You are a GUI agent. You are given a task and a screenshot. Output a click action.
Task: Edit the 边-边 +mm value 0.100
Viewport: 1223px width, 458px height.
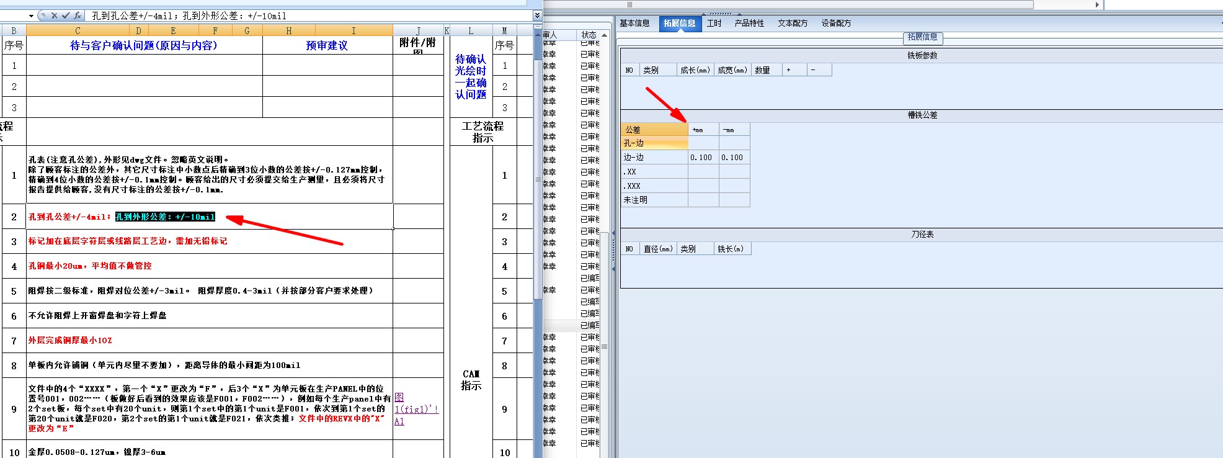(703, 158)
